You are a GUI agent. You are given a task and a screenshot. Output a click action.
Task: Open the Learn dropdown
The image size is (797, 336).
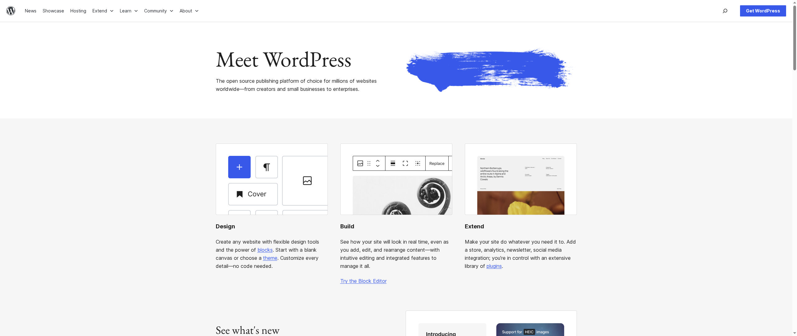(128, 11)
